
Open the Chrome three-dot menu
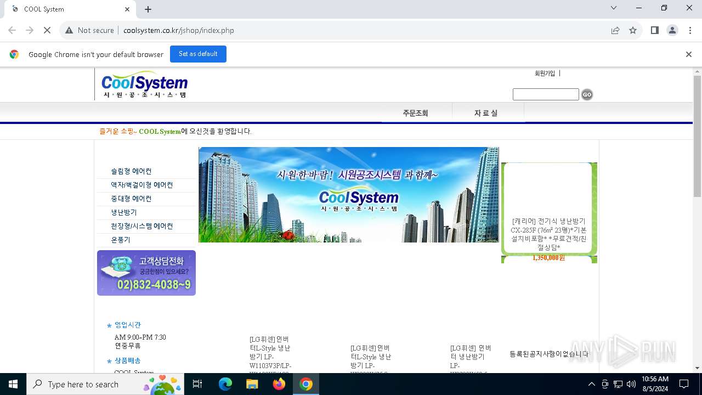point(689,30)
